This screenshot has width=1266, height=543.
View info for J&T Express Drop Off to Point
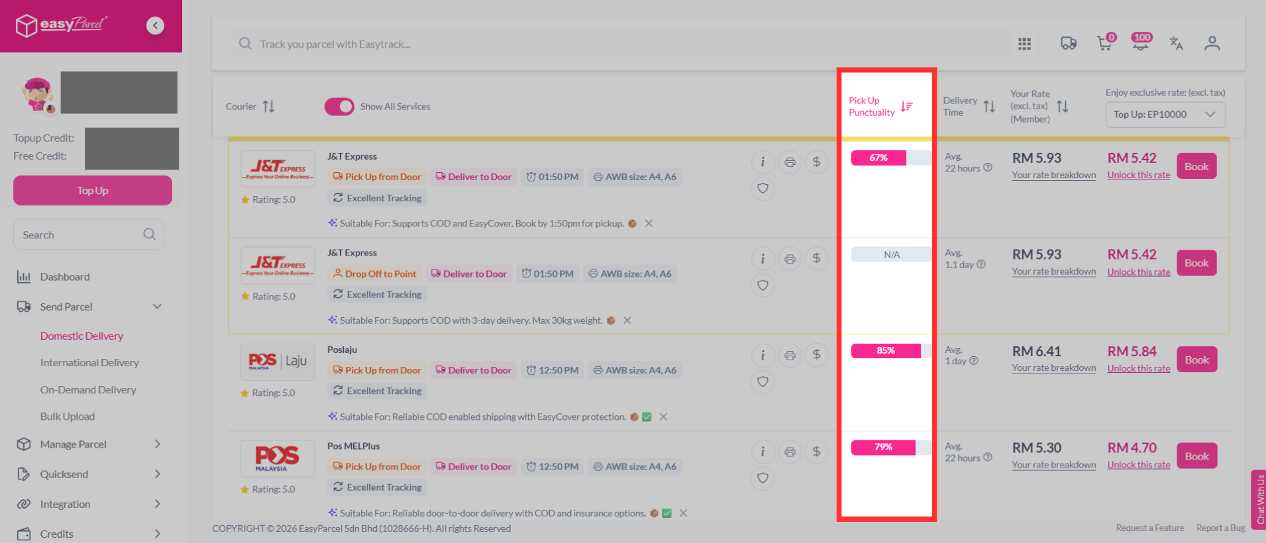click(763, 258)
